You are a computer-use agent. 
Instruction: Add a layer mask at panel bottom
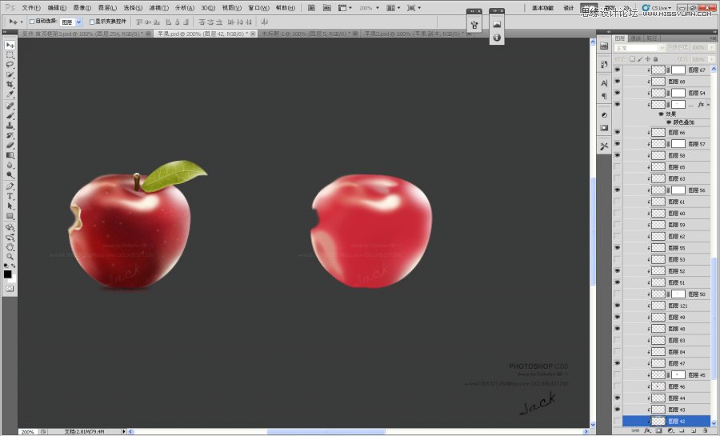pos(658,431)
